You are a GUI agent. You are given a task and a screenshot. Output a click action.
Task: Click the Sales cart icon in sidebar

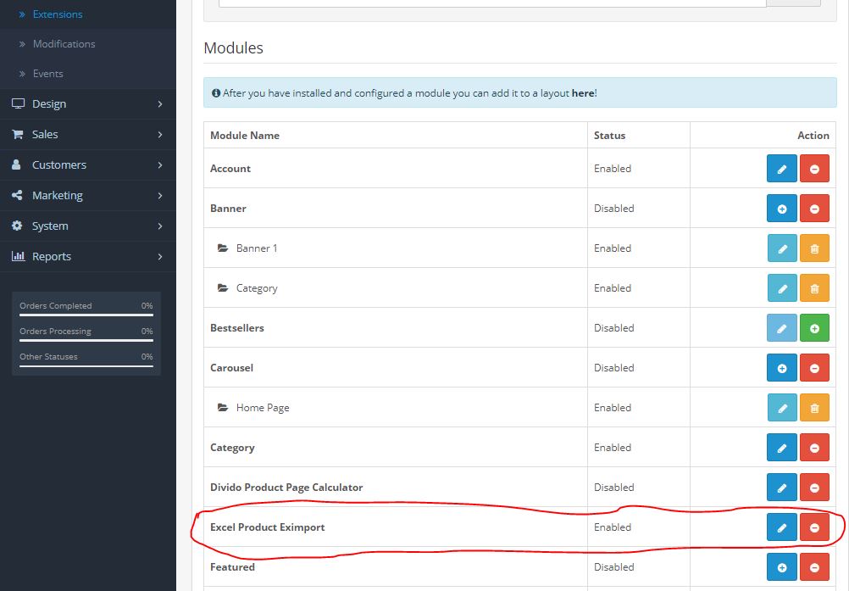tap(18, 134)
